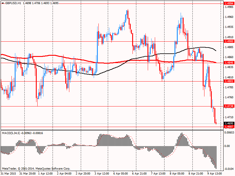Click the 1.4810 price scale value
The image size is (235, 176).
(229, 77)
